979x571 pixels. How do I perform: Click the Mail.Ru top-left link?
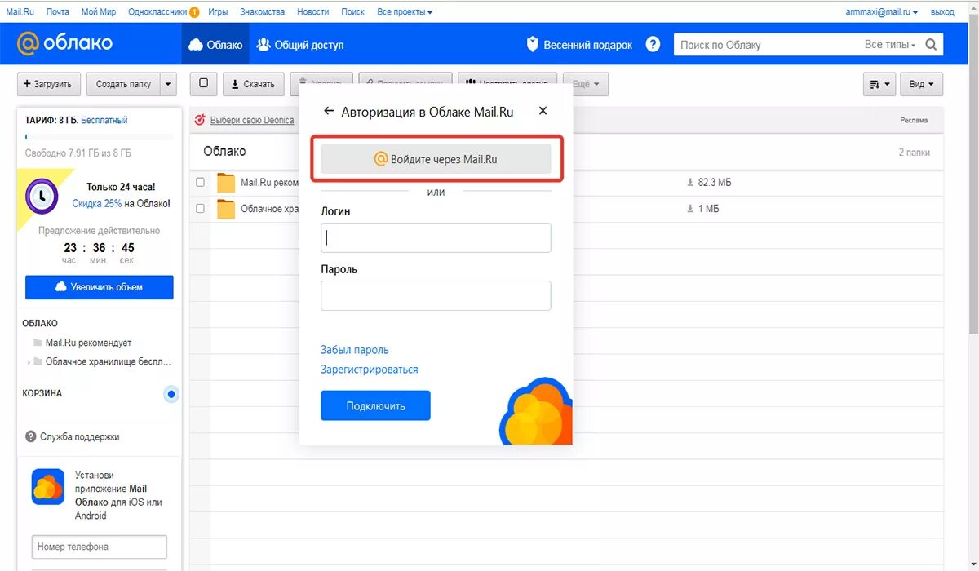pyautogui.click(x=20, y=12)
